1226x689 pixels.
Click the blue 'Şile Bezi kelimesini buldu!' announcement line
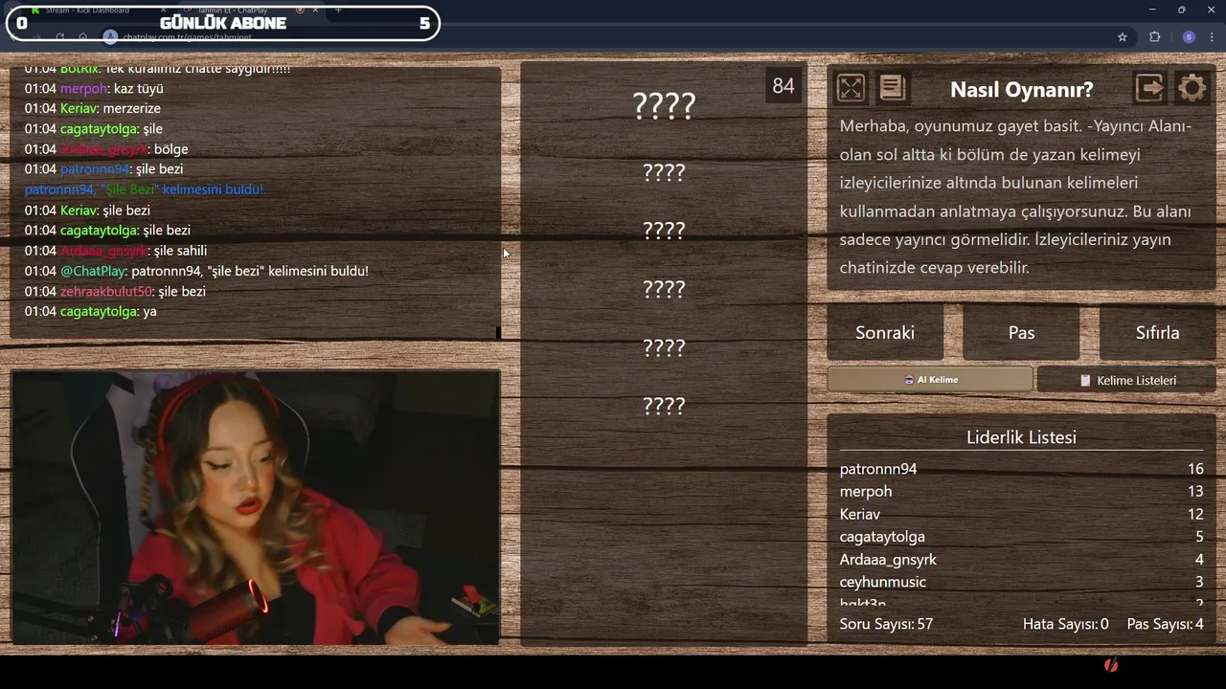[x=144, y=189]
